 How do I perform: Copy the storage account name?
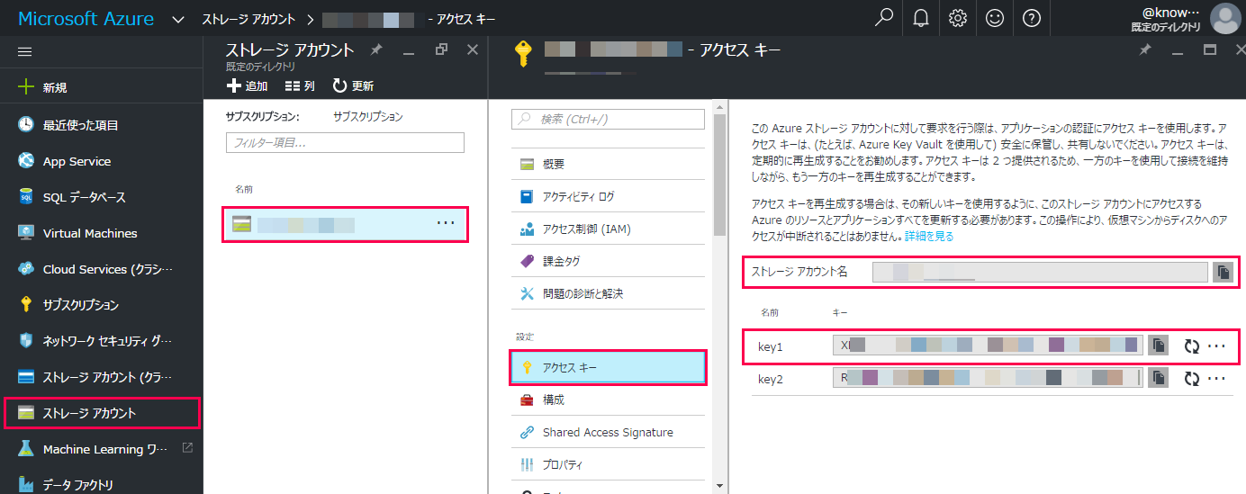[x=1223, y=272]
